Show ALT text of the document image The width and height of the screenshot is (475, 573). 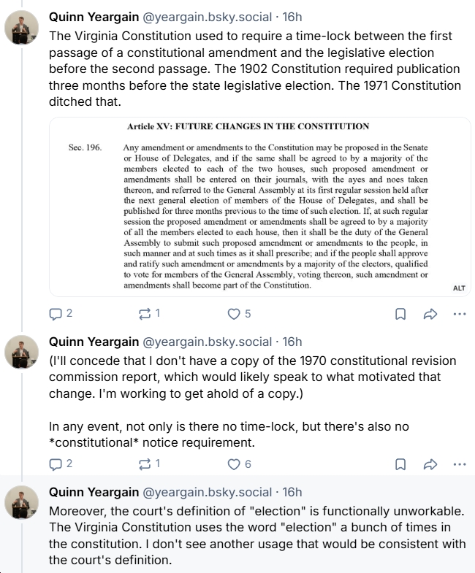pos(459,288)
